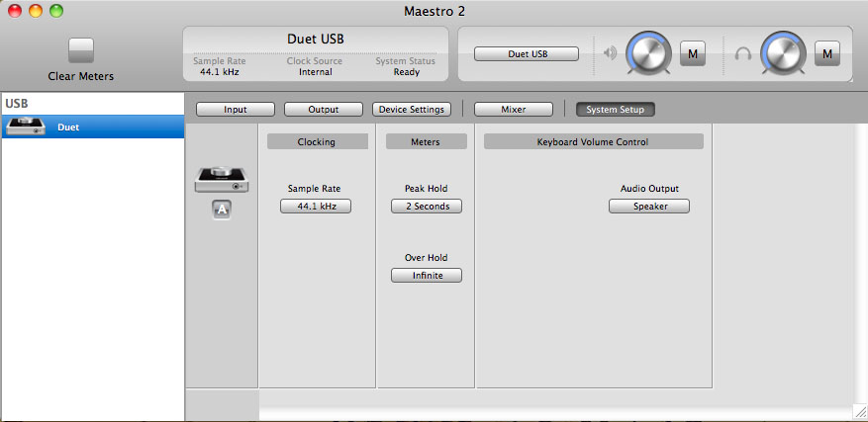Open the Duet USB device selector
The width and height of the screenshot is (868, 422).
click(x=526, y=54)
